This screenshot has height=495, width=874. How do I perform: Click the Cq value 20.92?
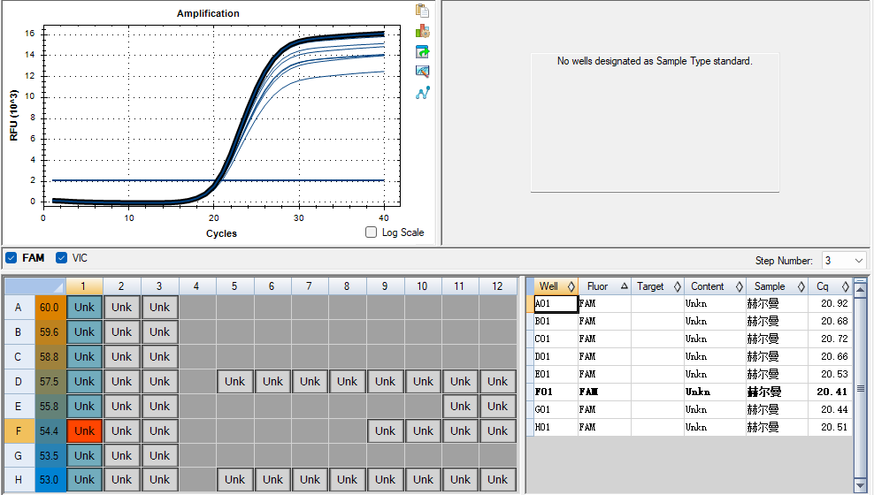click(x=834, y=303)
